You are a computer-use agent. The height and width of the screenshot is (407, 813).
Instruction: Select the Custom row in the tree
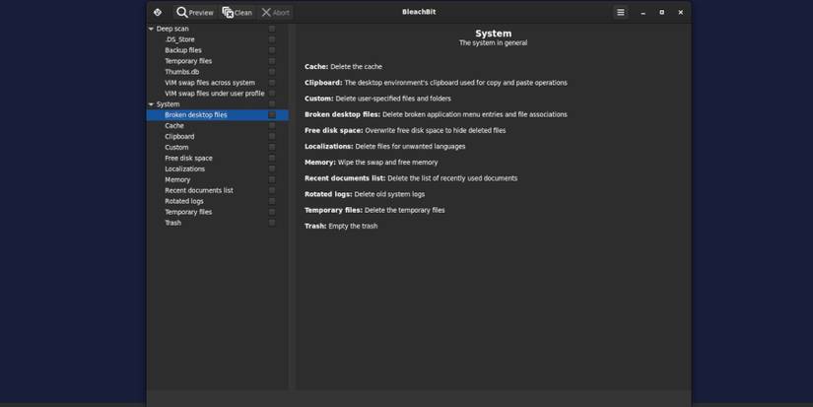[x=217, y=147]
